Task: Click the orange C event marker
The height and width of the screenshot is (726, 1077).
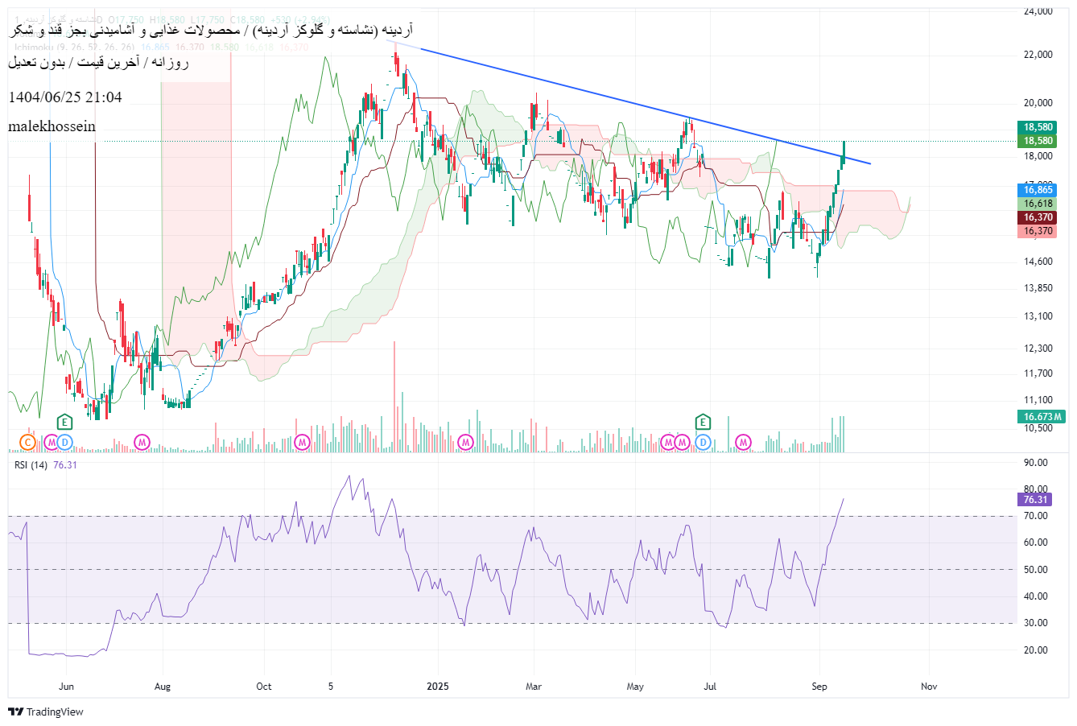Action: [x=27, y=442]
